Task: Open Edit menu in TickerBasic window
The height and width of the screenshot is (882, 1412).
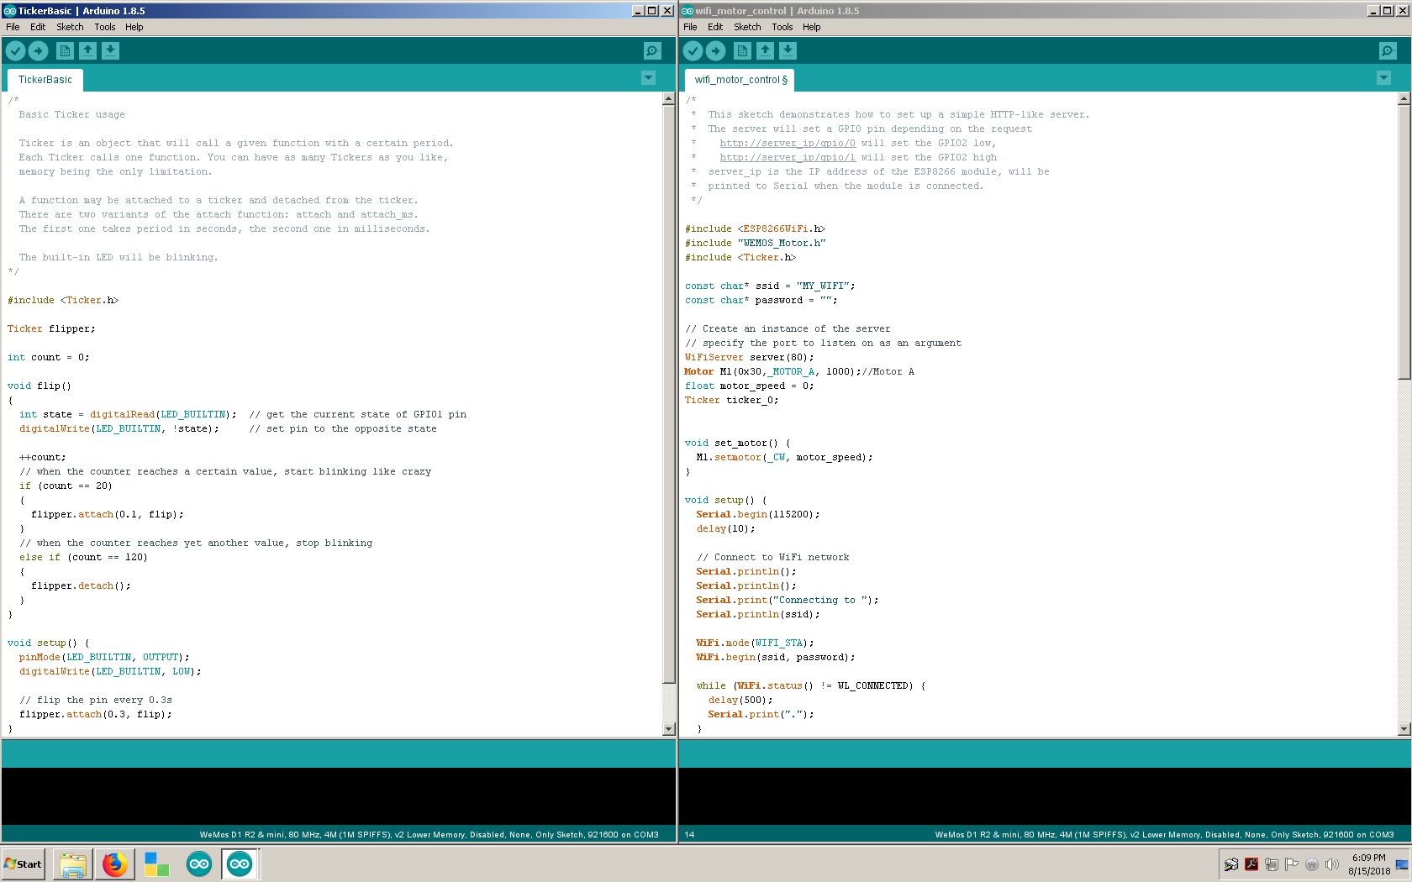Action: point(38,27)
